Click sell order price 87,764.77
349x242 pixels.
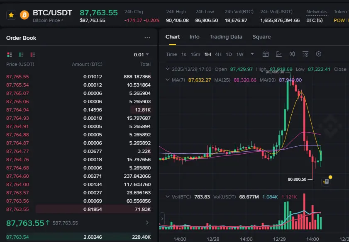17,151
